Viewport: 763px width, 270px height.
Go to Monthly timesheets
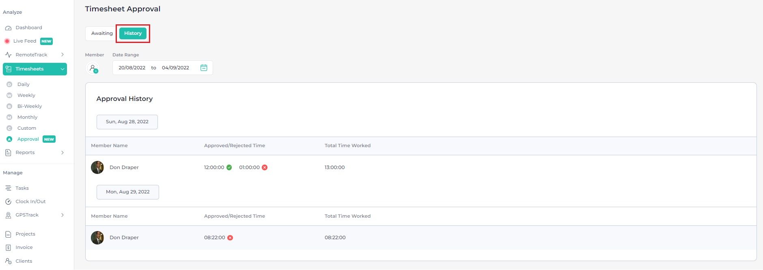(x=27, y=117)
